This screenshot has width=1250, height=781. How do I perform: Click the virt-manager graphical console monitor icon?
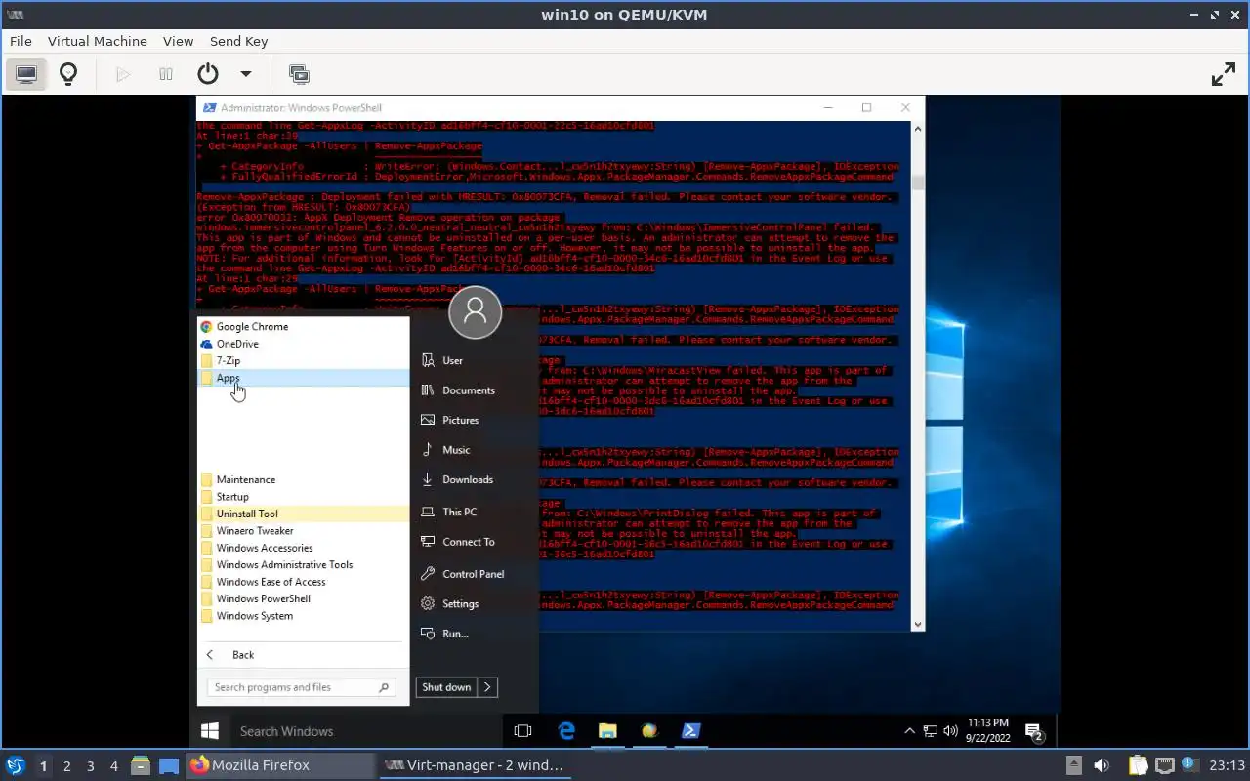[x=26, y=74]
